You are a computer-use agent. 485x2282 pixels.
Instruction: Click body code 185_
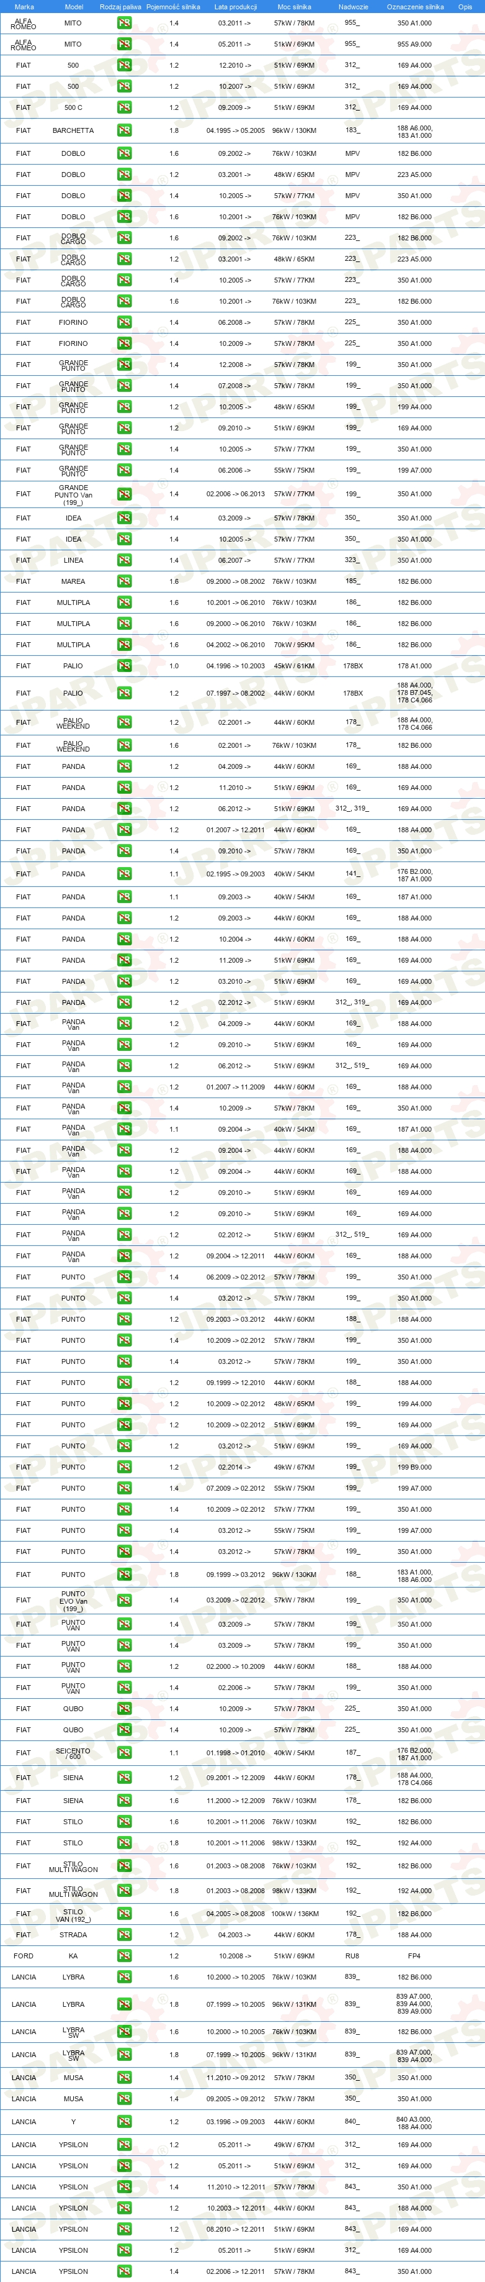pos(352,581)
